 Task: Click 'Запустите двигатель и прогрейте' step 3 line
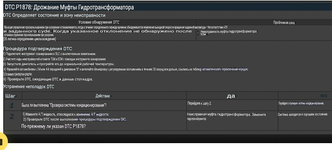click(x=59, y=64)
